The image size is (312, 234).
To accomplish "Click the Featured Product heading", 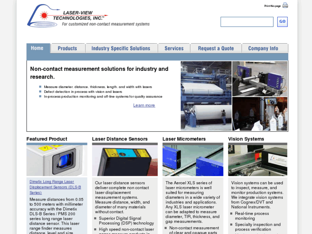I will [47, 139].
